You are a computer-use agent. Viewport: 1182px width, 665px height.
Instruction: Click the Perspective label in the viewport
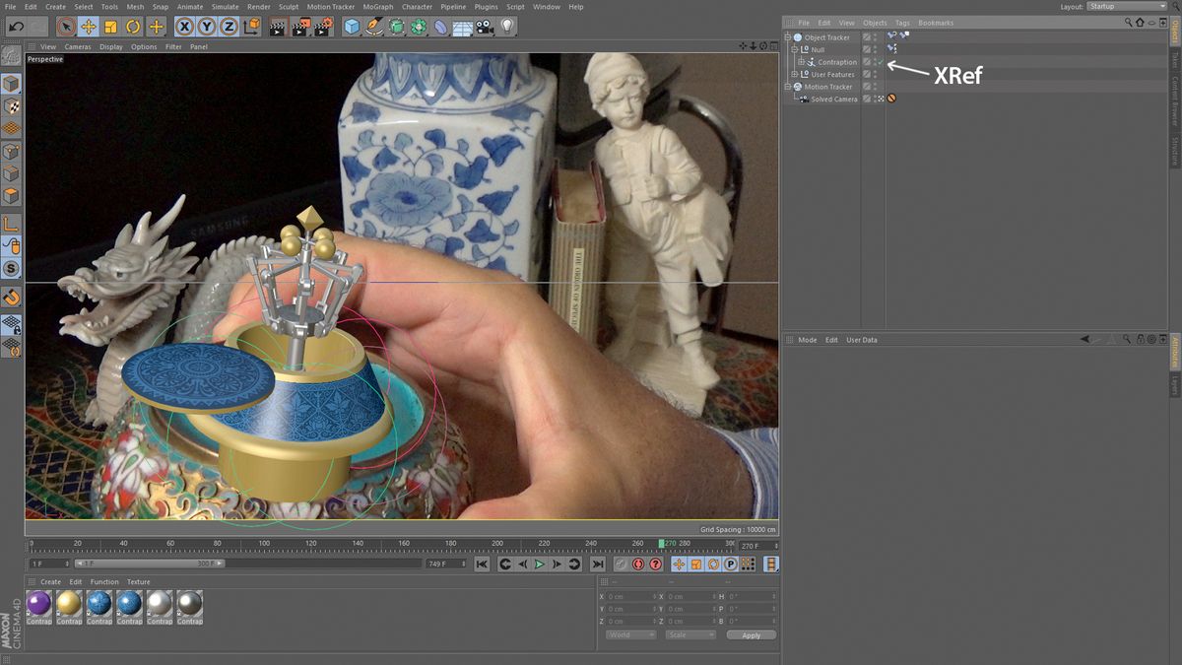coord(44,59)
